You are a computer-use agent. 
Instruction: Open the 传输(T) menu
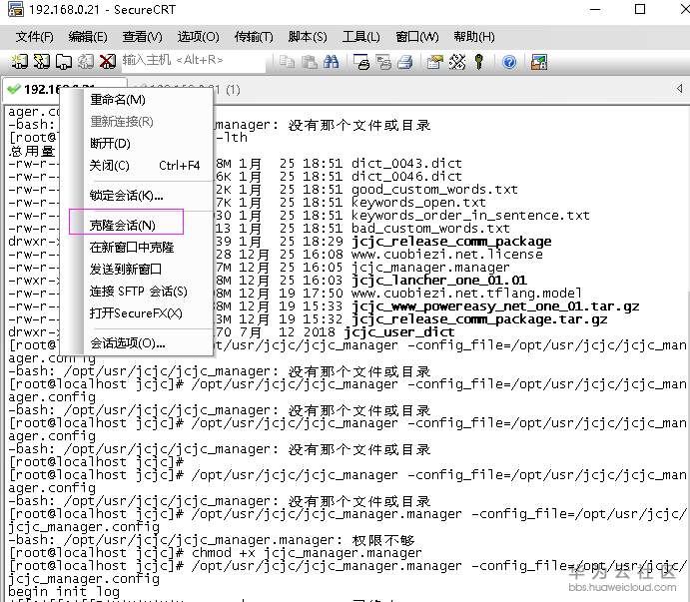tap(254, 37)
